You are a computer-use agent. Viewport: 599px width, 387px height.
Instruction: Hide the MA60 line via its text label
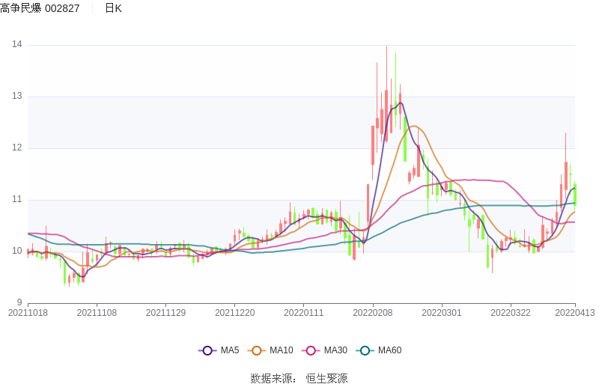pyautogui.click(x=389, y=350)
